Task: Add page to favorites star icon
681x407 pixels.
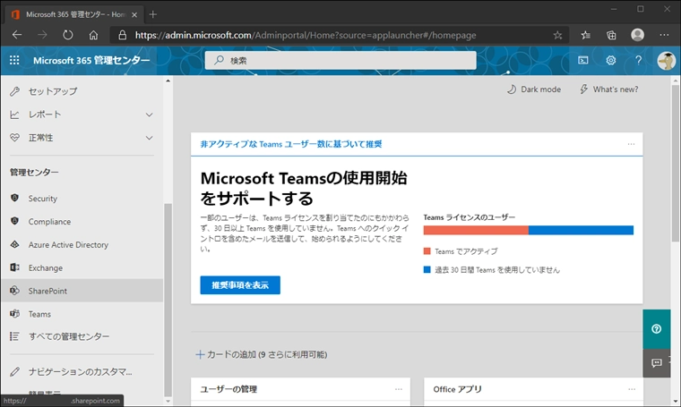Action: pyautogui.click(x=557, y=35)
